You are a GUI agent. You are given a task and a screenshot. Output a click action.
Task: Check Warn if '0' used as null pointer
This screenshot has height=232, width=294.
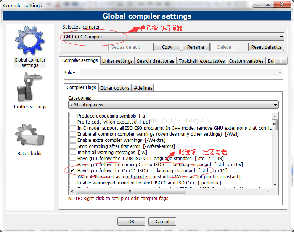[x=72, y=176]
